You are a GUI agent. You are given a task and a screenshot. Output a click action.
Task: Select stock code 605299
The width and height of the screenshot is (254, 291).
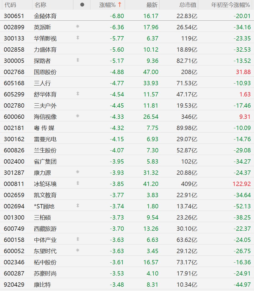pyautogui.click(x=14, y=94)
